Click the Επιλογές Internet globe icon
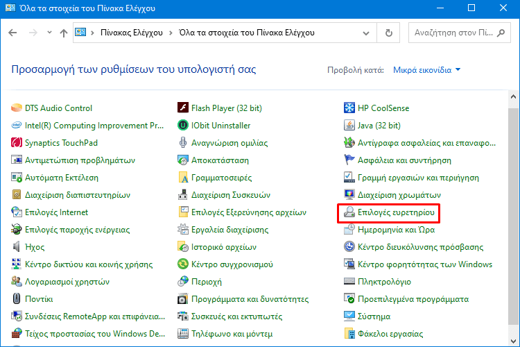 (16, 212)
